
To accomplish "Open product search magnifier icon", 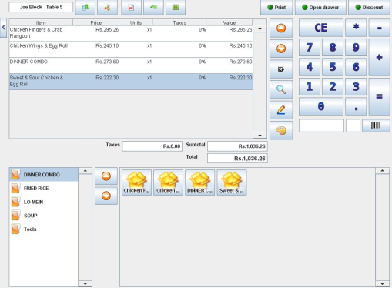I will pos(281,89).
